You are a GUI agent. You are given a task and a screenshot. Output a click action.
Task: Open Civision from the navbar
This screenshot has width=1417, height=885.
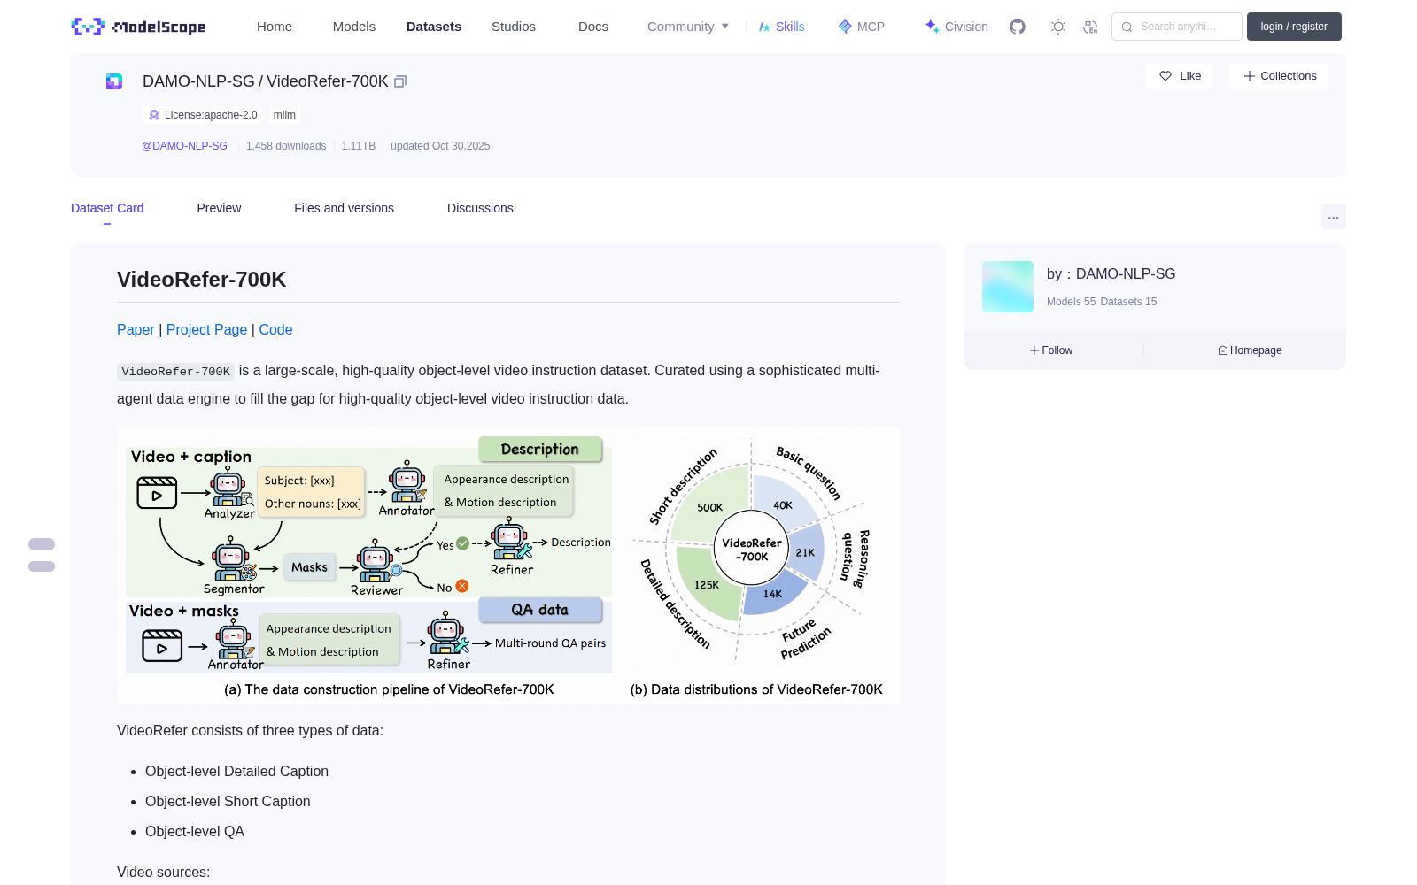[956, 27]
